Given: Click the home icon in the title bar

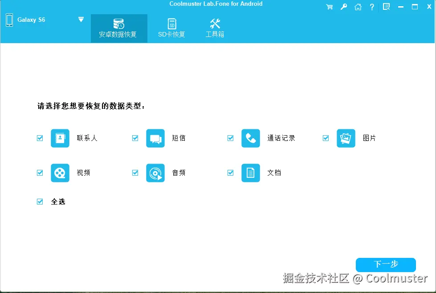Looking at the screenshot, I should [358, 7].
